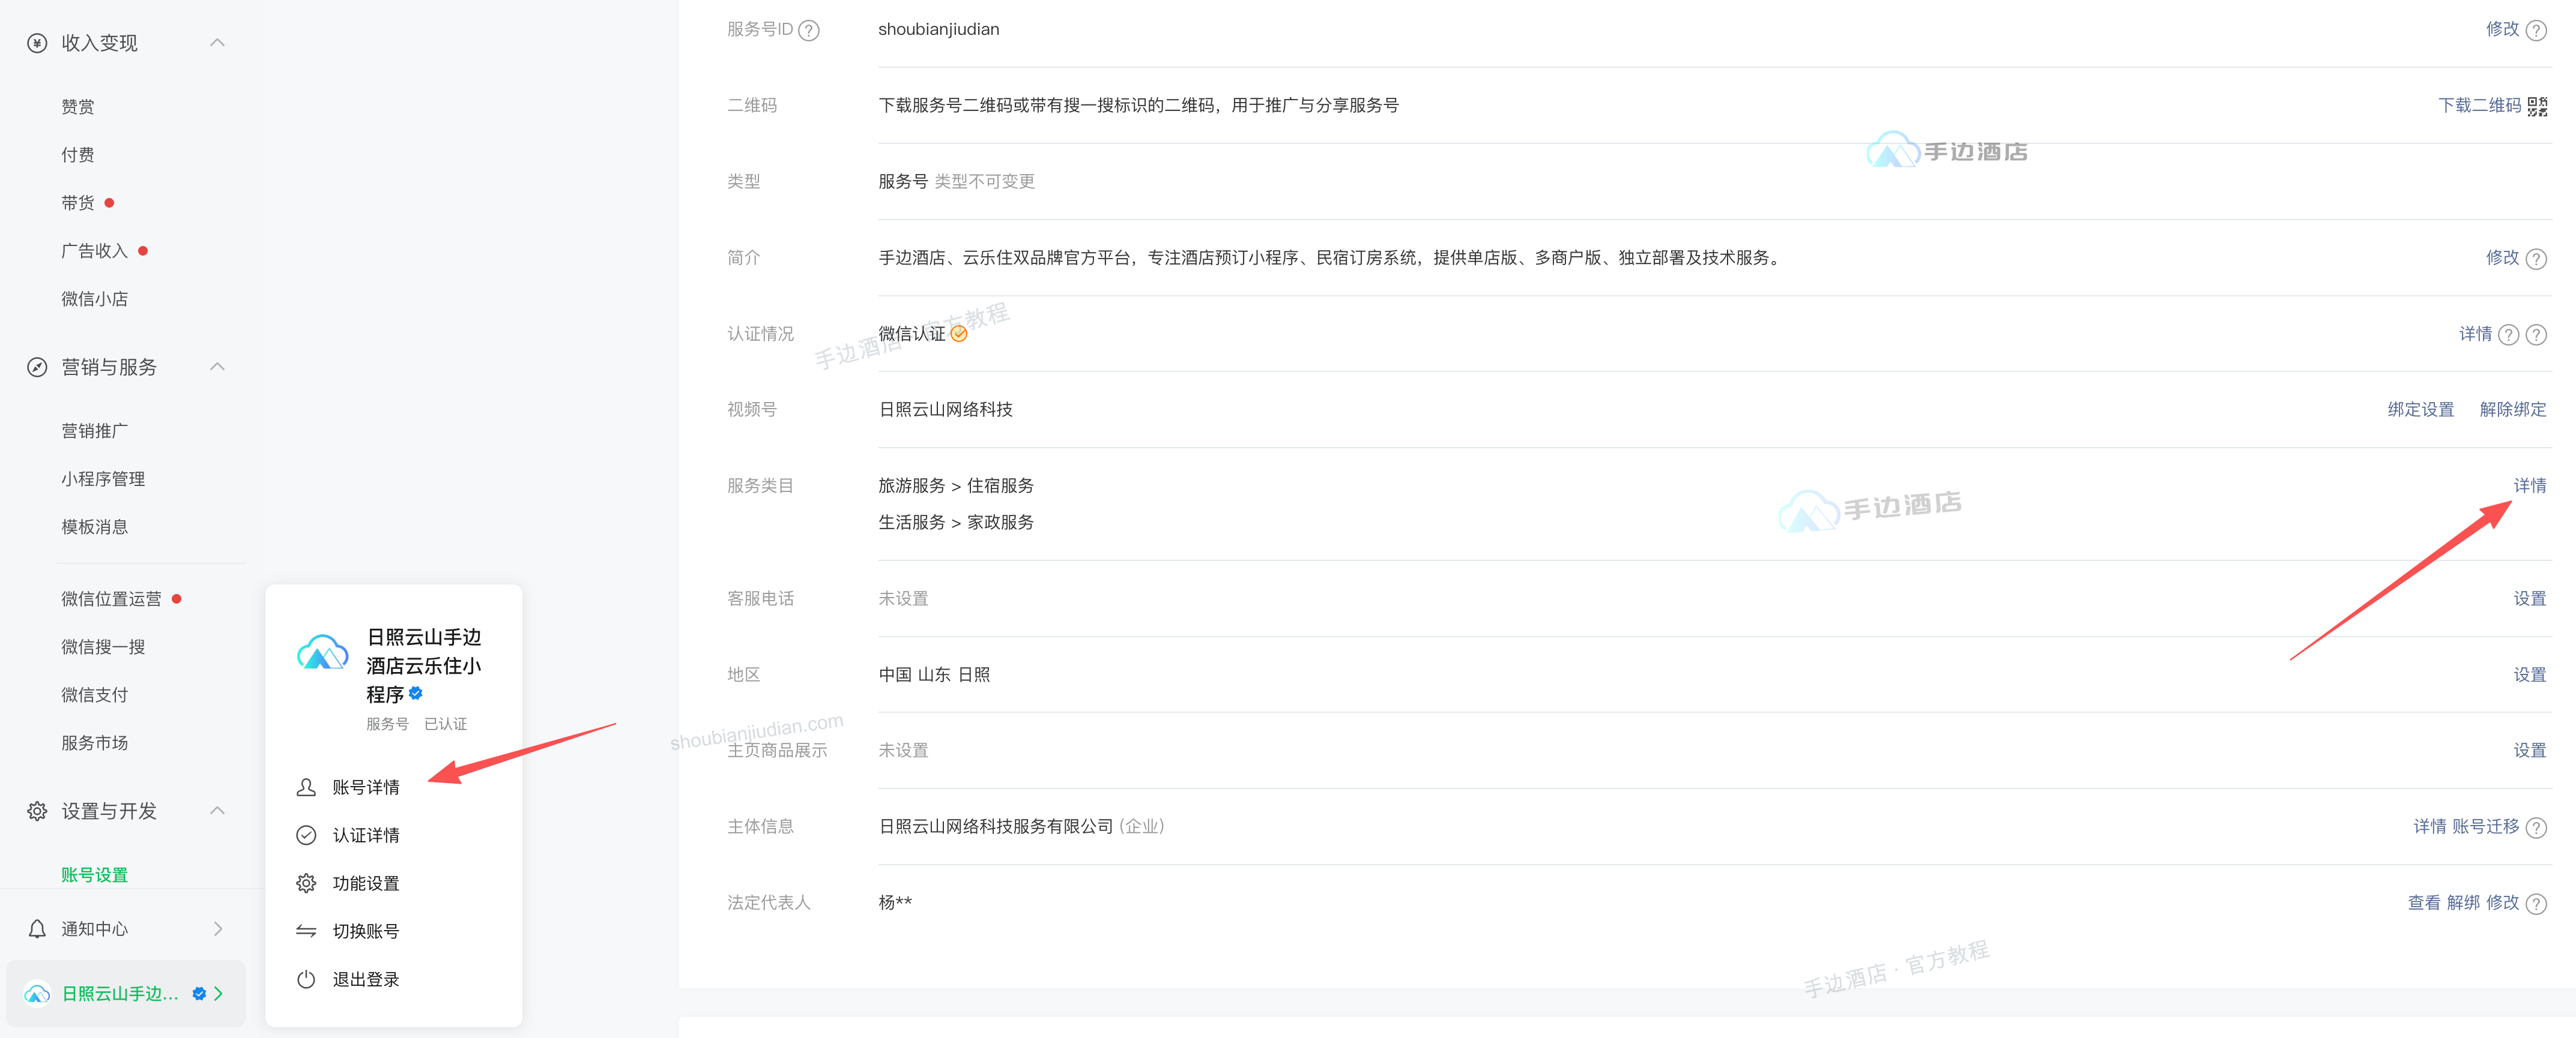This screenshot has height=1038, width=2576.
Task: Open 赞赏 in the sidebar
Action: point(78,107)
